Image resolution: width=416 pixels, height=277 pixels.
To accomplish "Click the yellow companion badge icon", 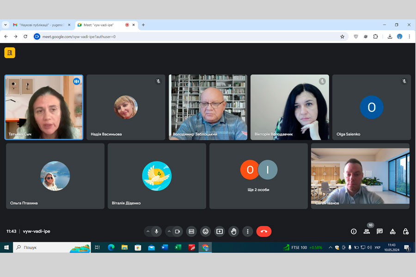I will 10,53.
